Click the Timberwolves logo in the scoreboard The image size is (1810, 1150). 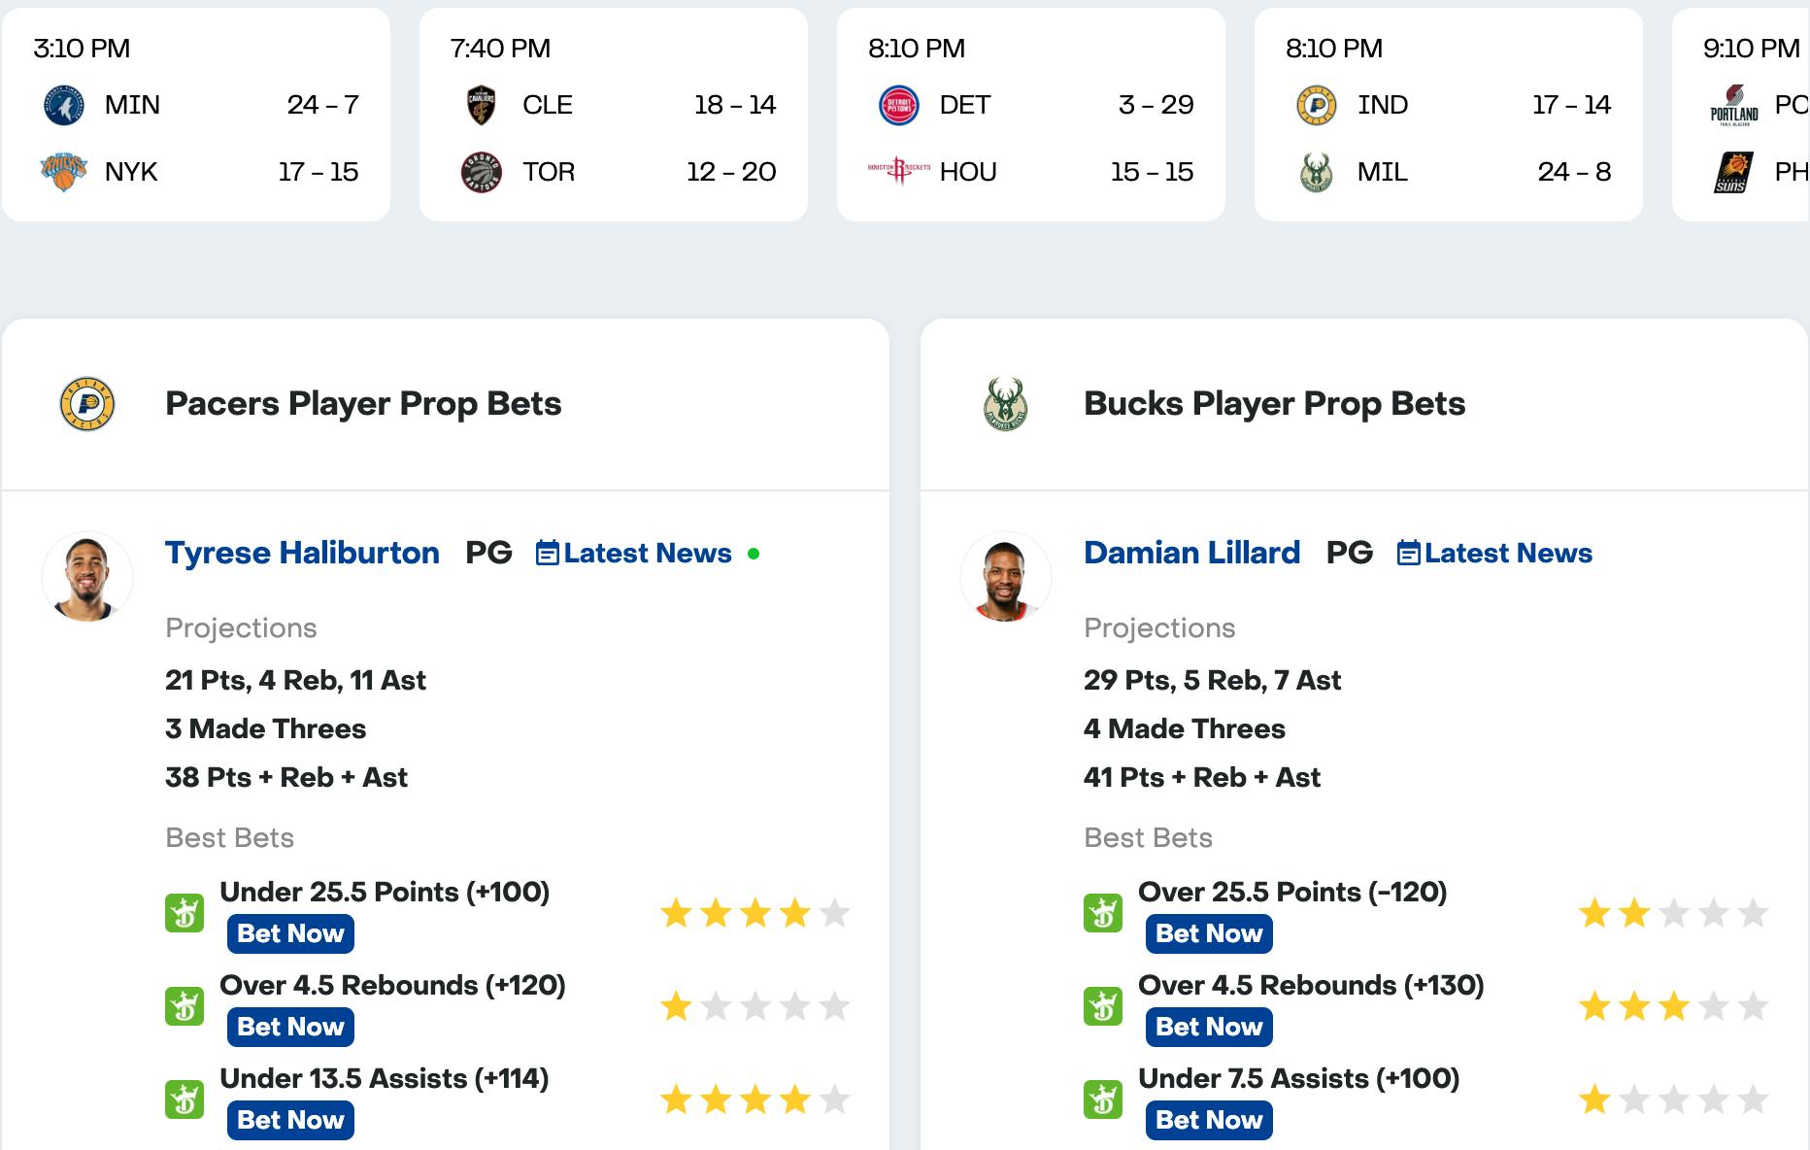64,105
